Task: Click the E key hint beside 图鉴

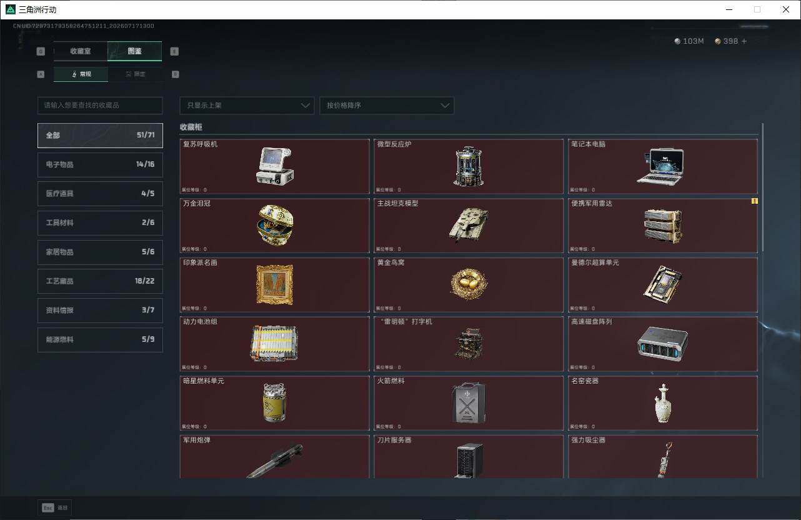Action: click(174, 51)
